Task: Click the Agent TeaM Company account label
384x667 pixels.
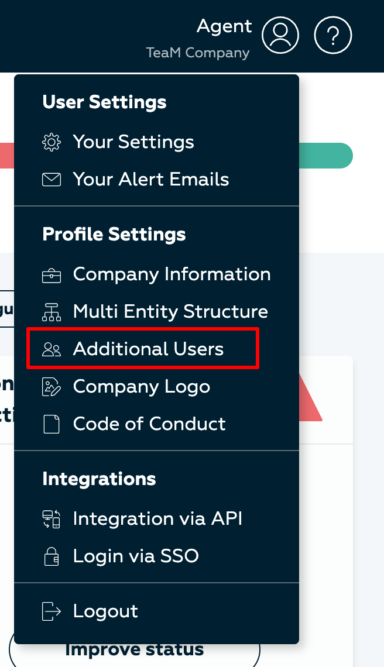Action: tap(198, 38)
